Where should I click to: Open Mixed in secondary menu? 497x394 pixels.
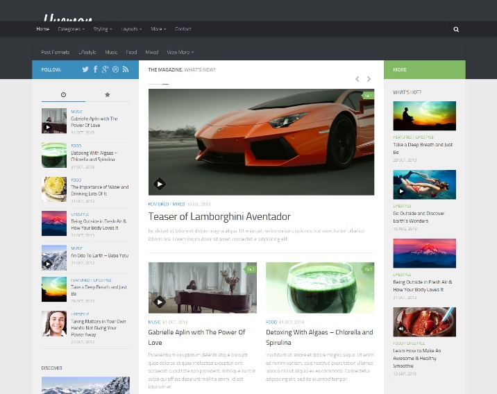tap(152, 52)
